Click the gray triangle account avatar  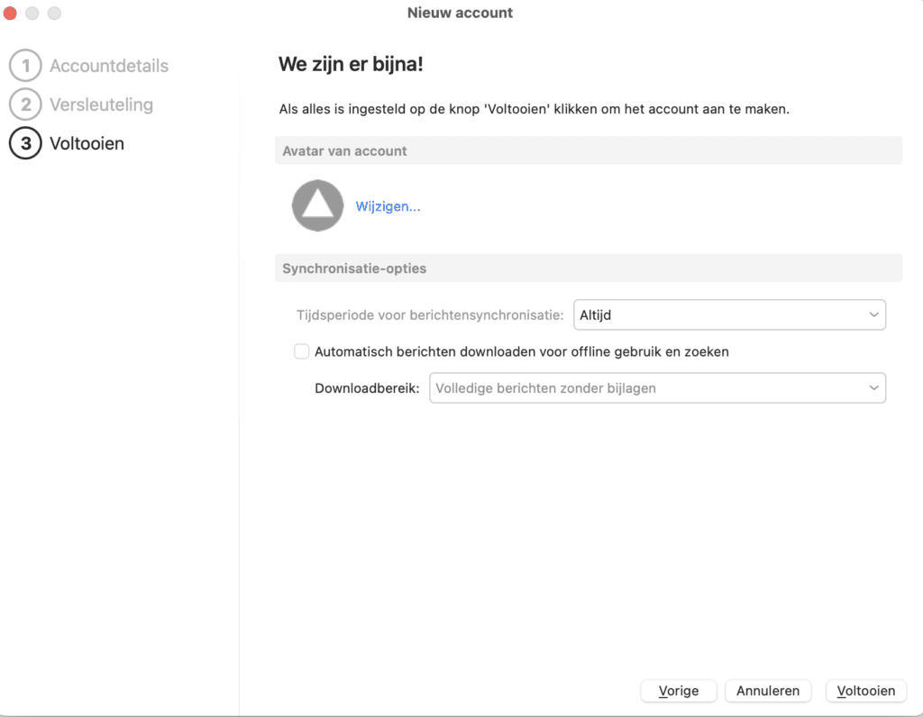coord(317,205)
